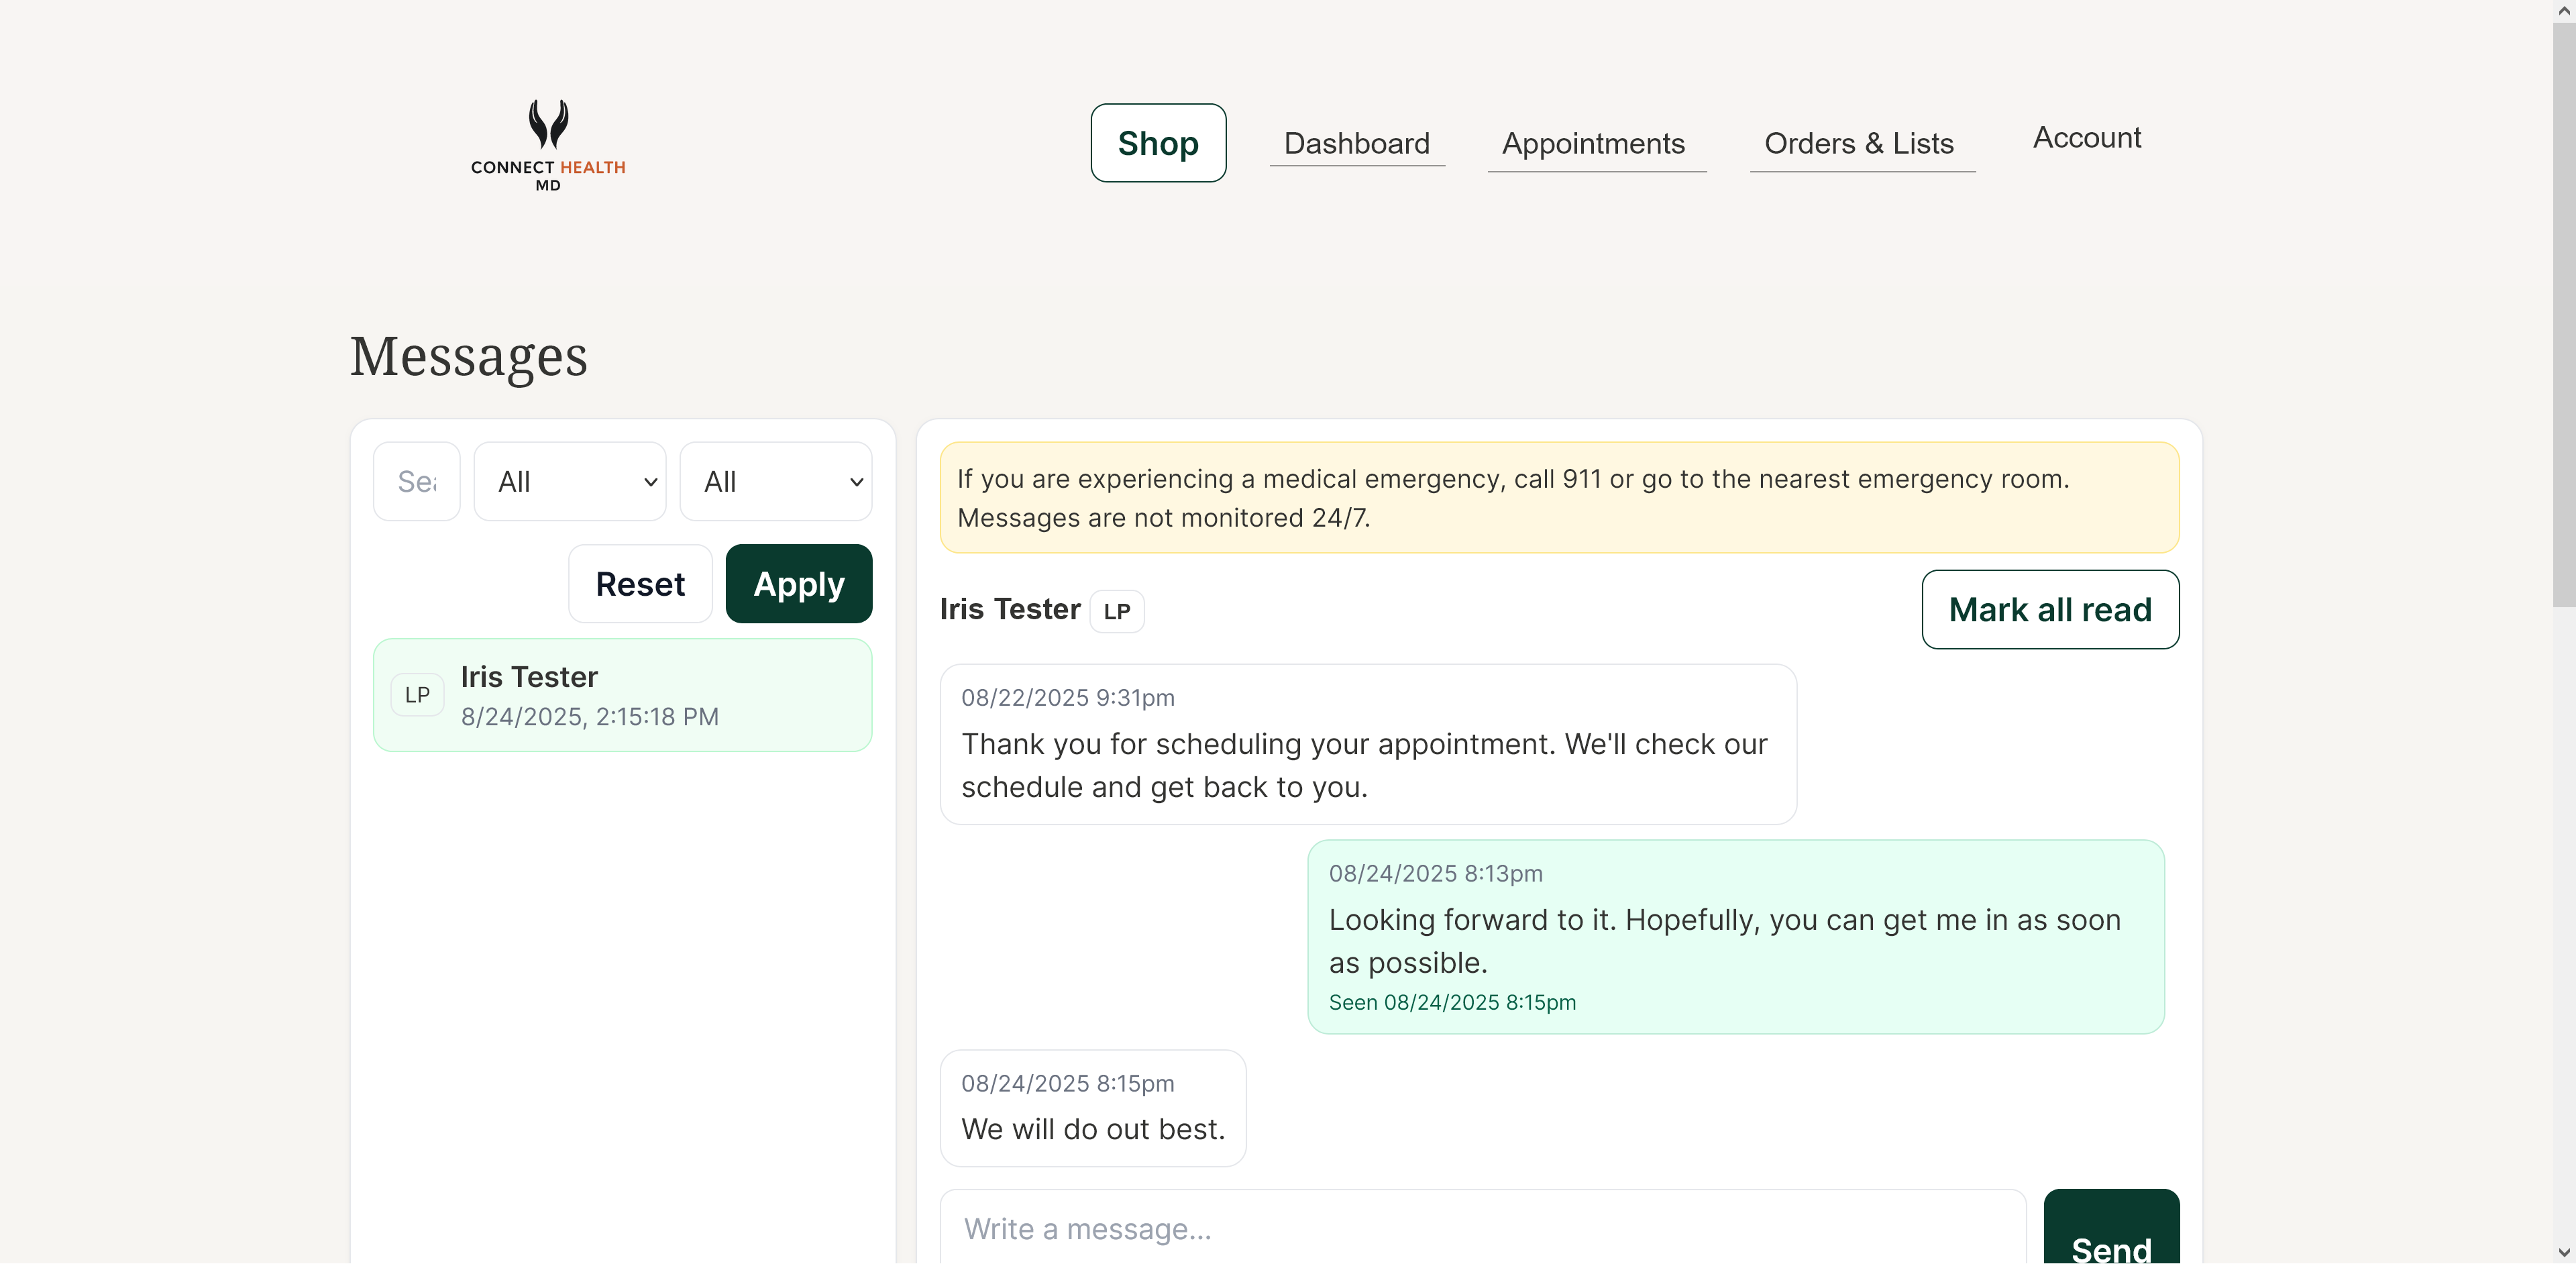Image resolution: width=2576 pixels, height=1264 pixels.
Task: Click Mark all read
Action: pos(2050,609)
